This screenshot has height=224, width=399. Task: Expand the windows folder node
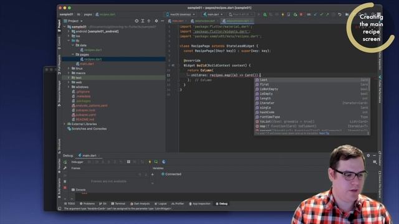69,87
